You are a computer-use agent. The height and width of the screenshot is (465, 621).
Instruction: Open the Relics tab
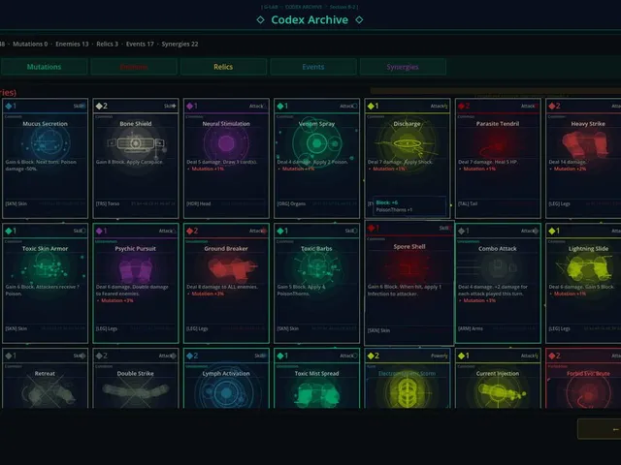pyautogui.click(x=223, y=67)
